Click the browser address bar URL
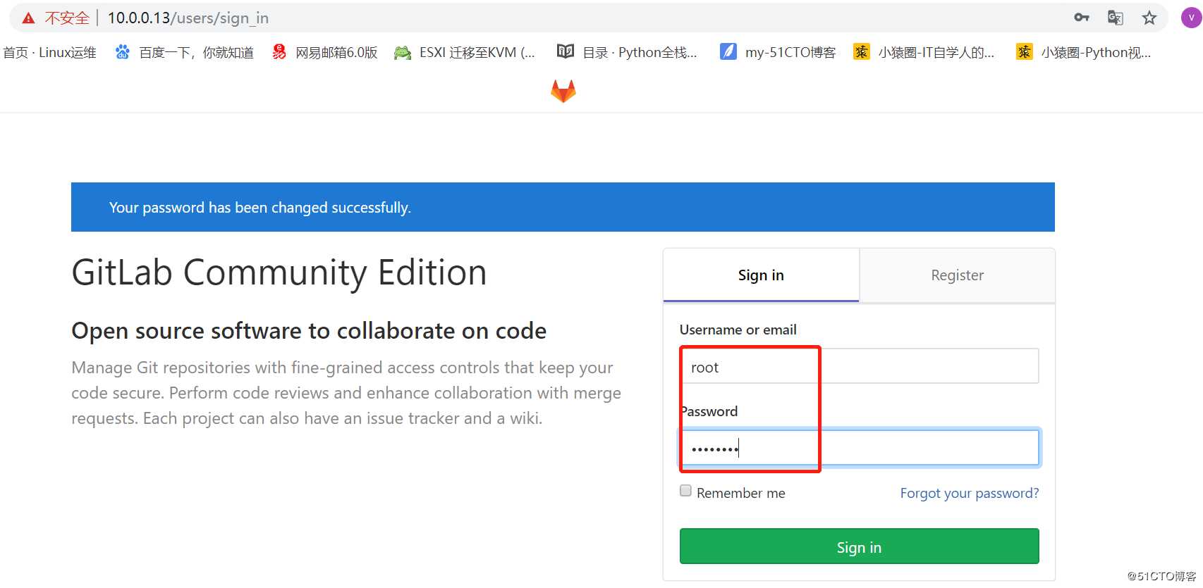The height and width of the screenshot is (588, 1203). [188, 18]
